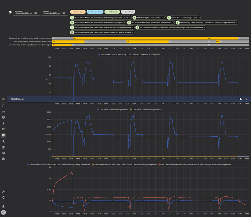Toggle Compressor working speed legend series
Screen dimensions: 251x217
coord(129,55)
